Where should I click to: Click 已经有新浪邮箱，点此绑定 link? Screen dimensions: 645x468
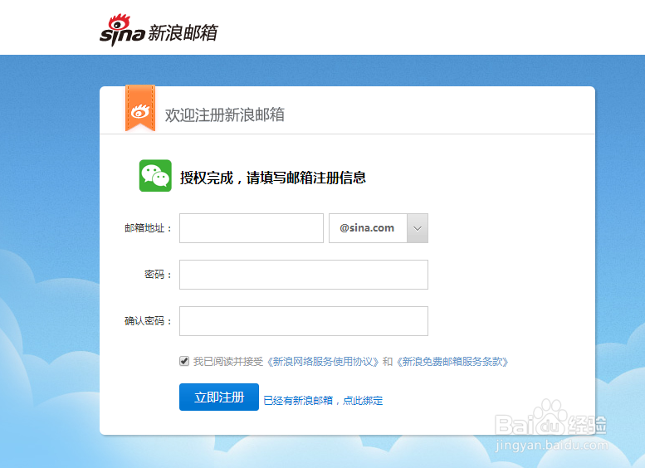(323, 400)
